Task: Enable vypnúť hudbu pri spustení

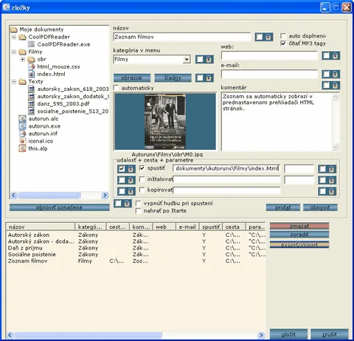Action: point(139,204)
